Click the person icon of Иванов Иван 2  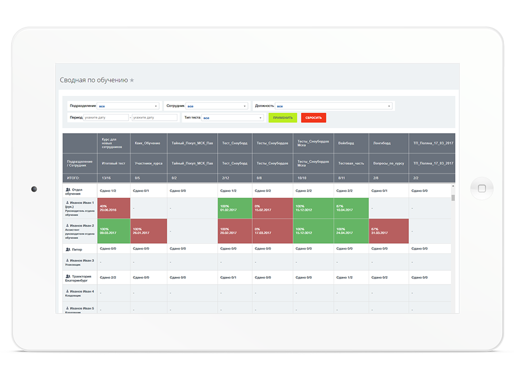[67, 225]
